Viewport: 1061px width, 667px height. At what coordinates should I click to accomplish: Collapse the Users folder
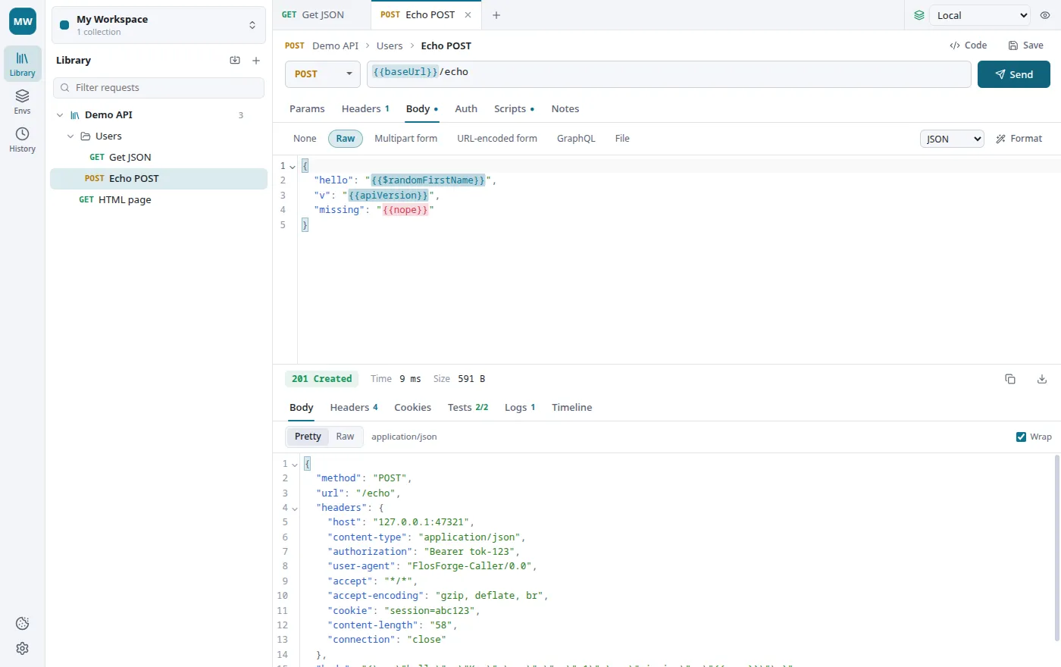(70, 136)
